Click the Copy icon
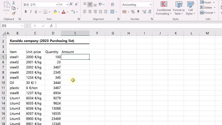 pyautogui.click(x=14, y=8)
